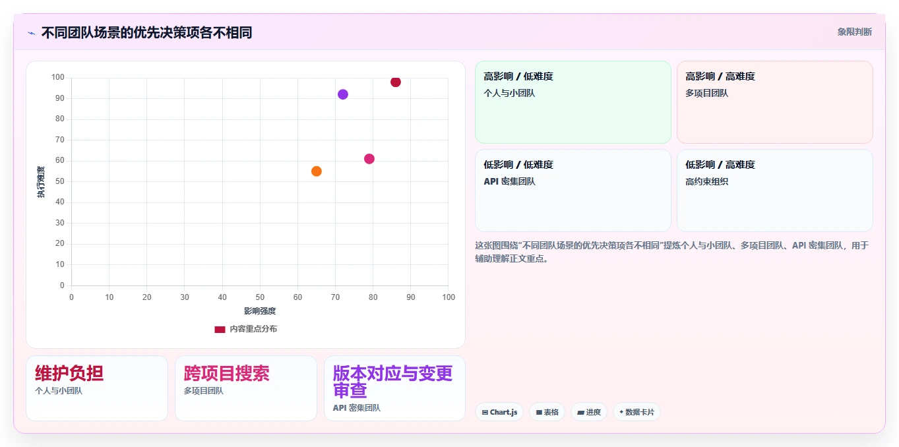The image size is (899, 447).
Task: Open the 低影响 / 低难度 quadrant card
Action: (573, 191)
